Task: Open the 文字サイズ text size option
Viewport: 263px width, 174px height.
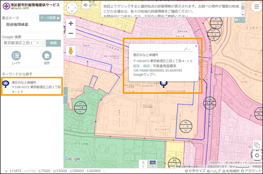Action: 195,171
